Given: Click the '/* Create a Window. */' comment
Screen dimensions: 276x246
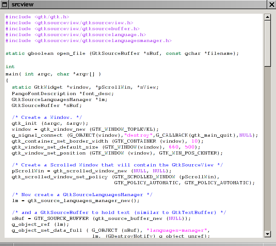Looking at the screenshot, I should (x=47, y=118).
